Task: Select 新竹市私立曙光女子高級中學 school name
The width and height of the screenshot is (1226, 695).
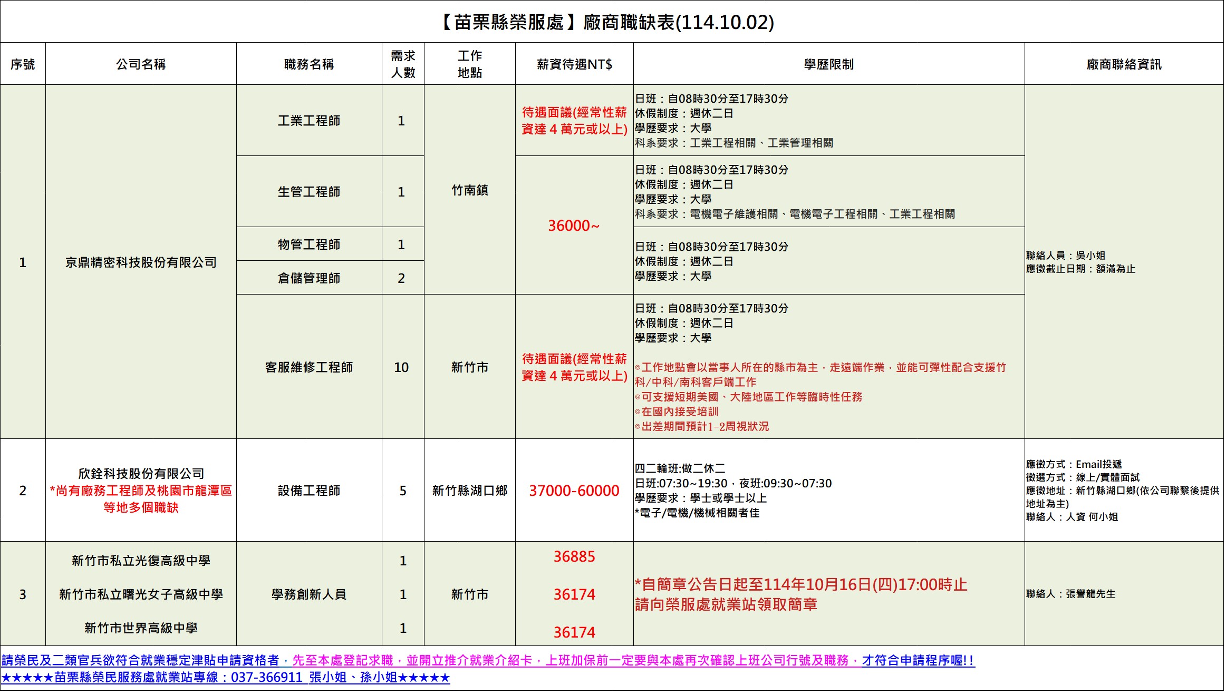Action: click(141, 594)
